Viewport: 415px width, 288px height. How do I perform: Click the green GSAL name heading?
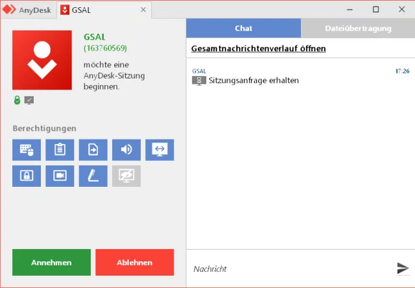coord(95,37)
